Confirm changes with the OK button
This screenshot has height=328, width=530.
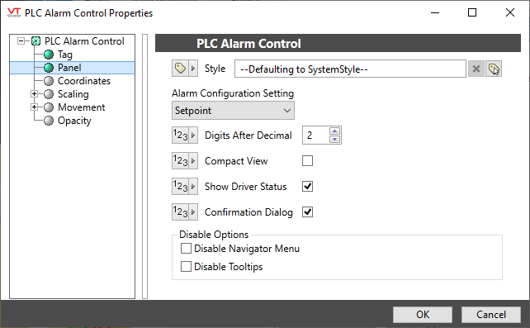(423, 315)
